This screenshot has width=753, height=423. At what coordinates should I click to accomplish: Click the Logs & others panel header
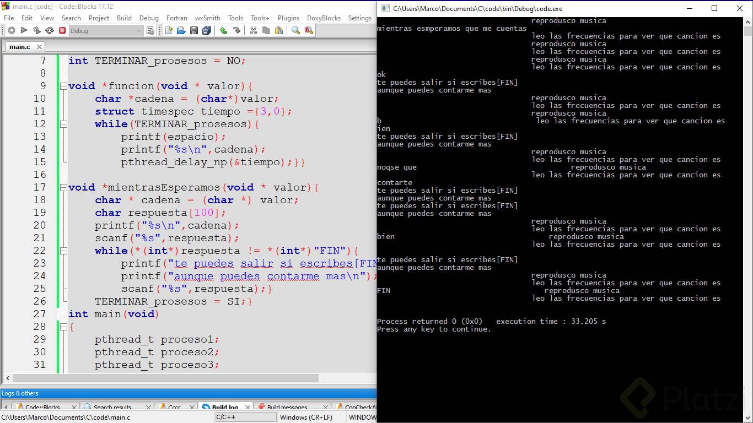tap(188, 393)
